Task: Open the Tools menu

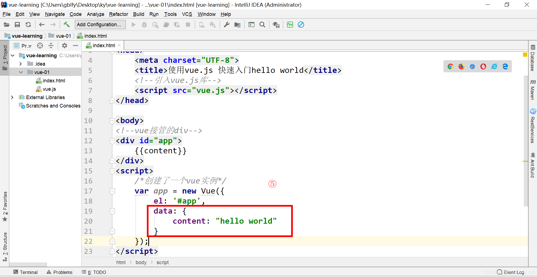Action: tap(170, 14)
